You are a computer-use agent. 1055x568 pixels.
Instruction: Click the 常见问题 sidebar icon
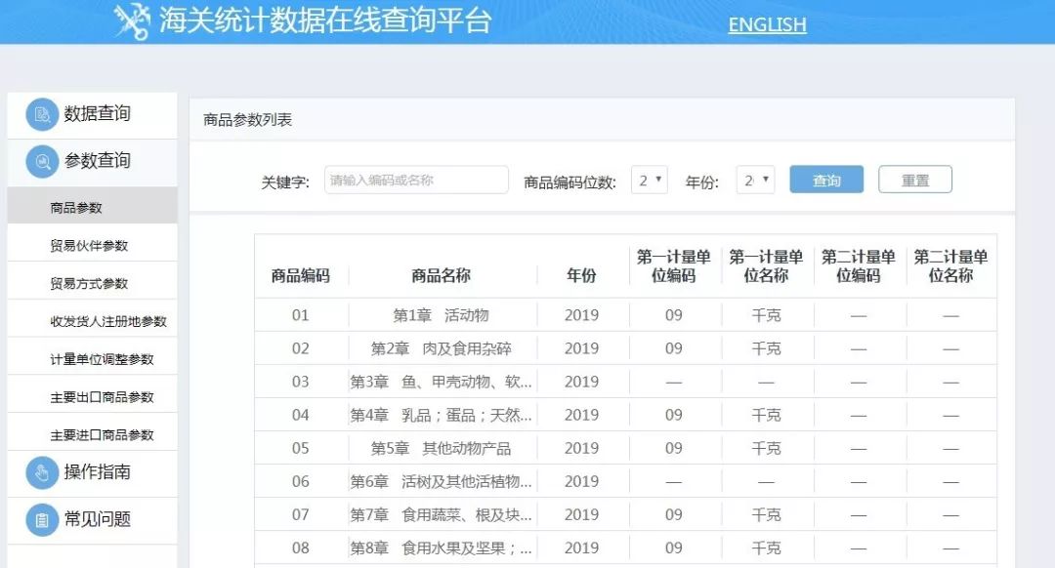(x=41, y=520)
